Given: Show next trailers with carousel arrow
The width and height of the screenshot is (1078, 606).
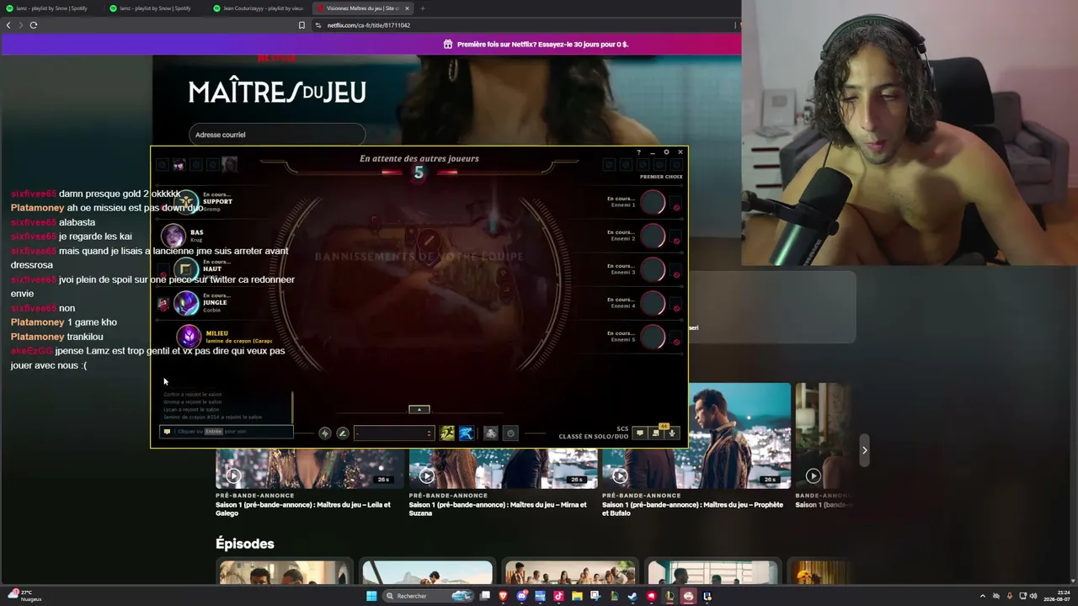Looking at the screenshot, I should (x=864, y=450).
